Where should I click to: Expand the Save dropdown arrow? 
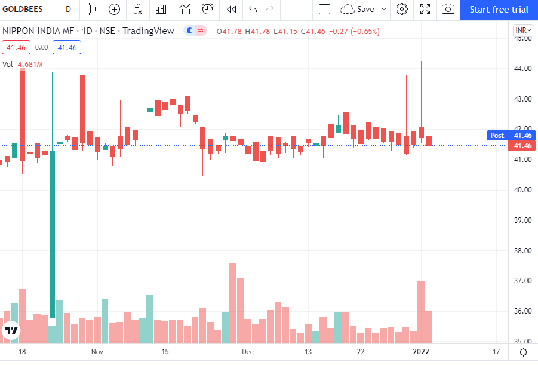pos(384,9)
